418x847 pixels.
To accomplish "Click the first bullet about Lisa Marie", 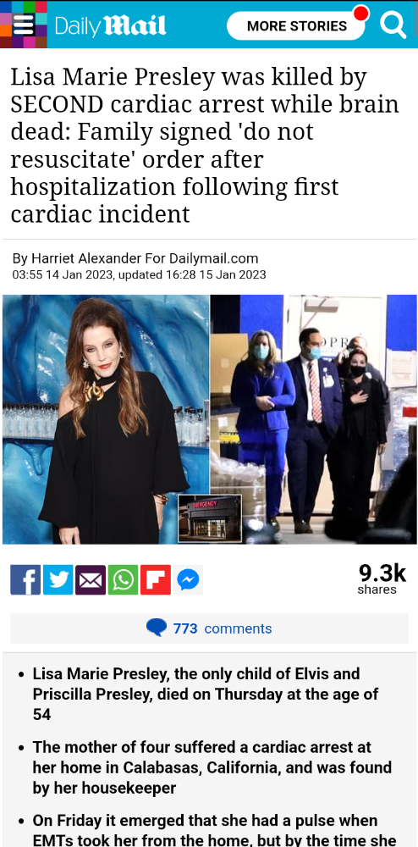I will 206,695.
